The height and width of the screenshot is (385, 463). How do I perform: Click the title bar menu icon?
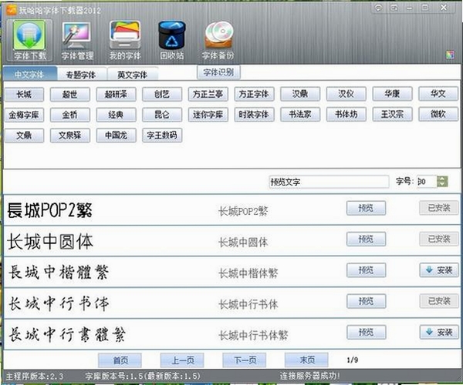click(x=394, y=8)
